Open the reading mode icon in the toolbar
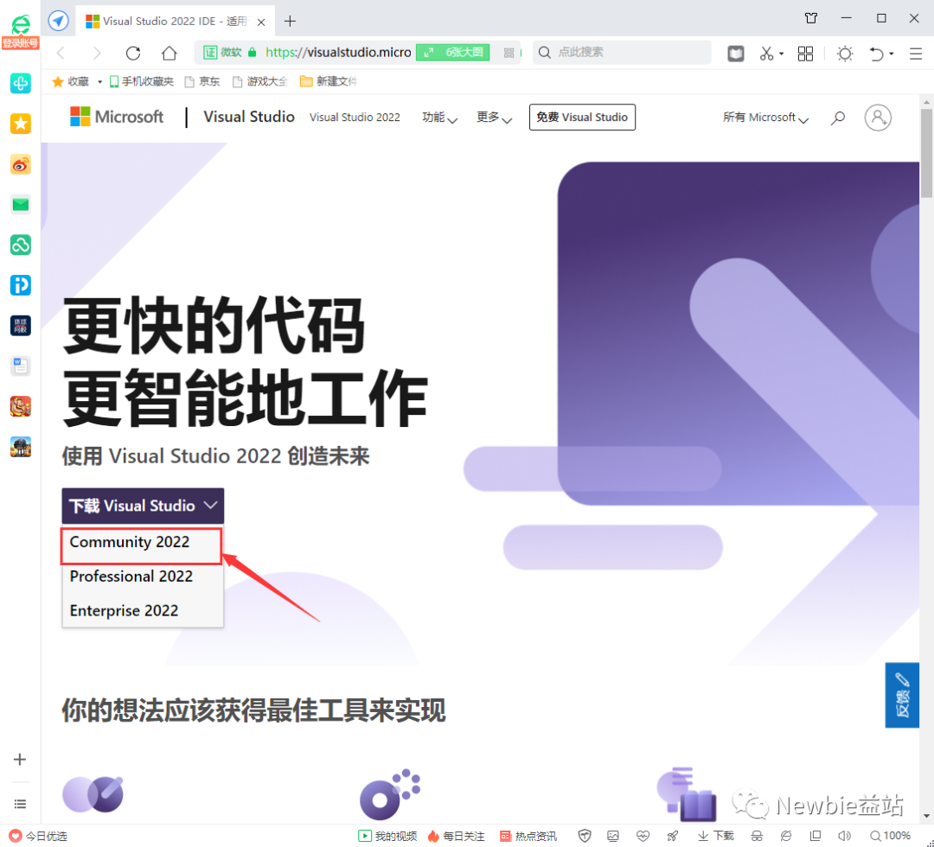 pyautogui.click(x=734, y=54)
